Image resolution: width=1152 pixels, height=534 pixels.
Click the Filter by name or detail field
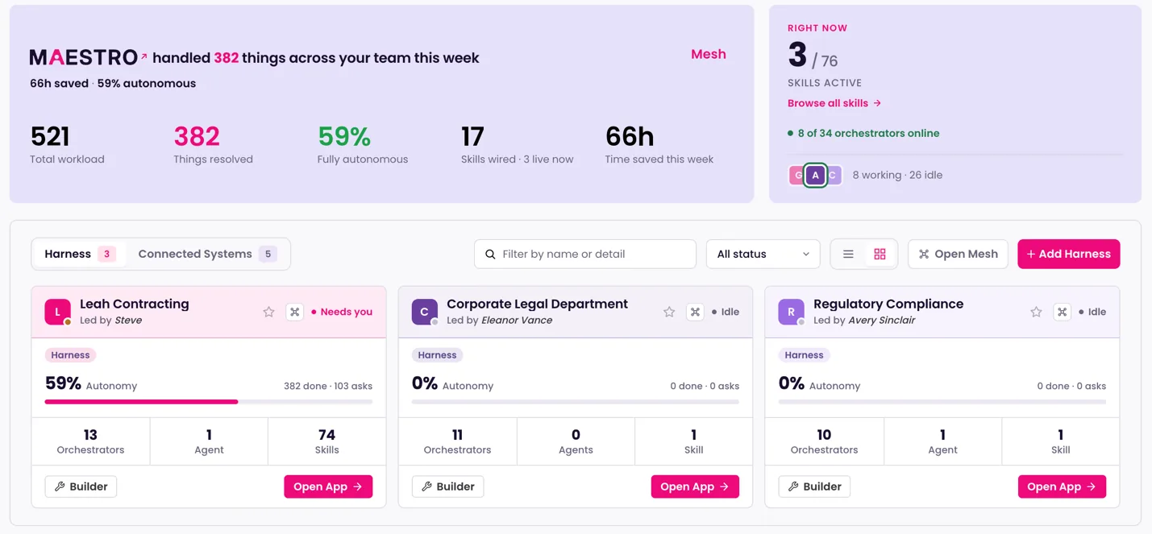tap(585, 255)
